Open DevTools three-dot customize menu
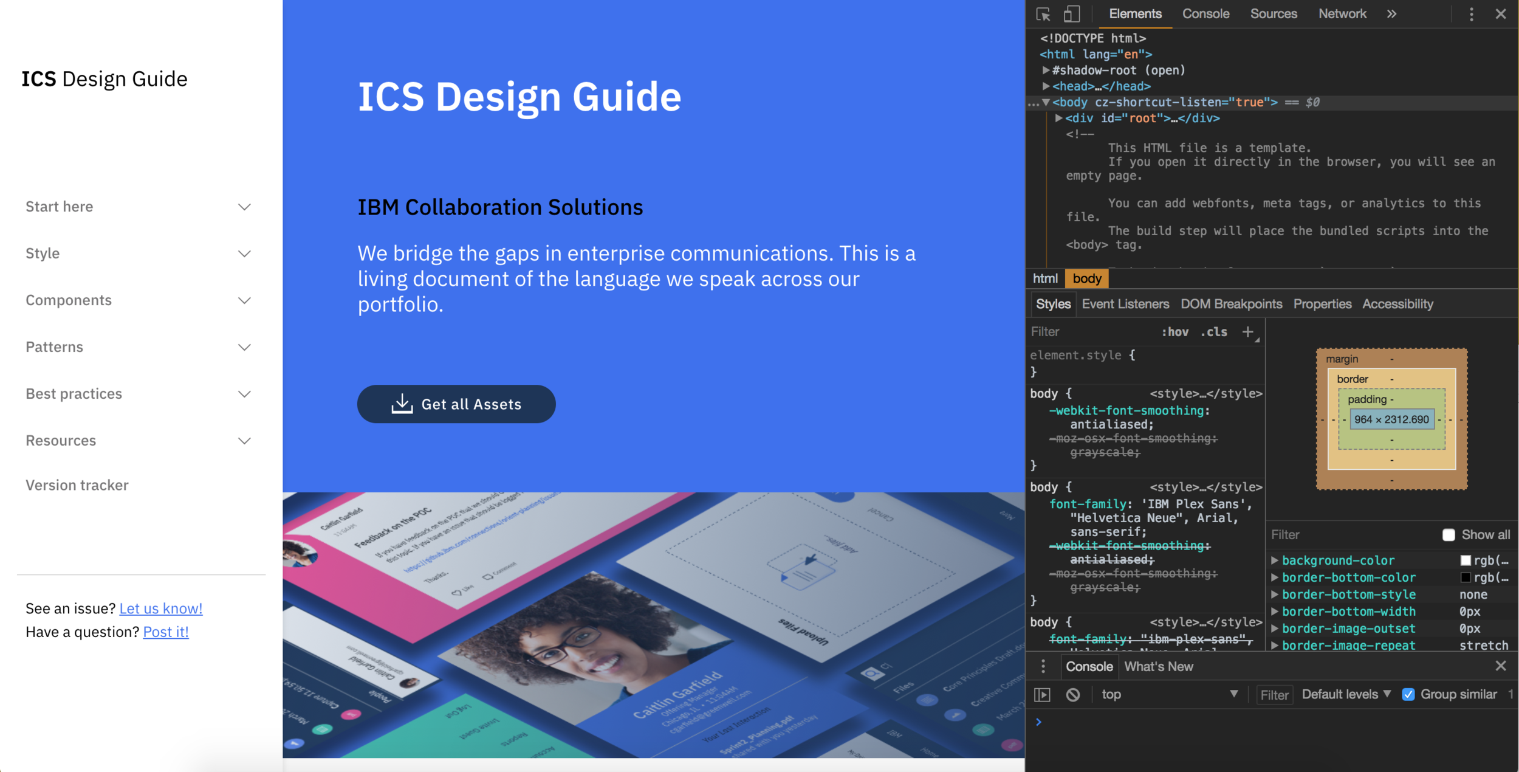The height and width of the screenshot is (772, 1519). 1471,14
